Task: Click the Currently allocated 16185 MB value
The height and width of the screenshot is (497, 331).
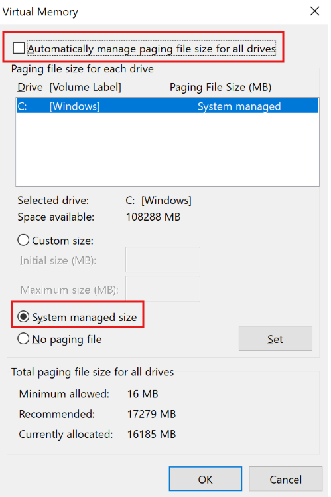Action: point(151,434)
